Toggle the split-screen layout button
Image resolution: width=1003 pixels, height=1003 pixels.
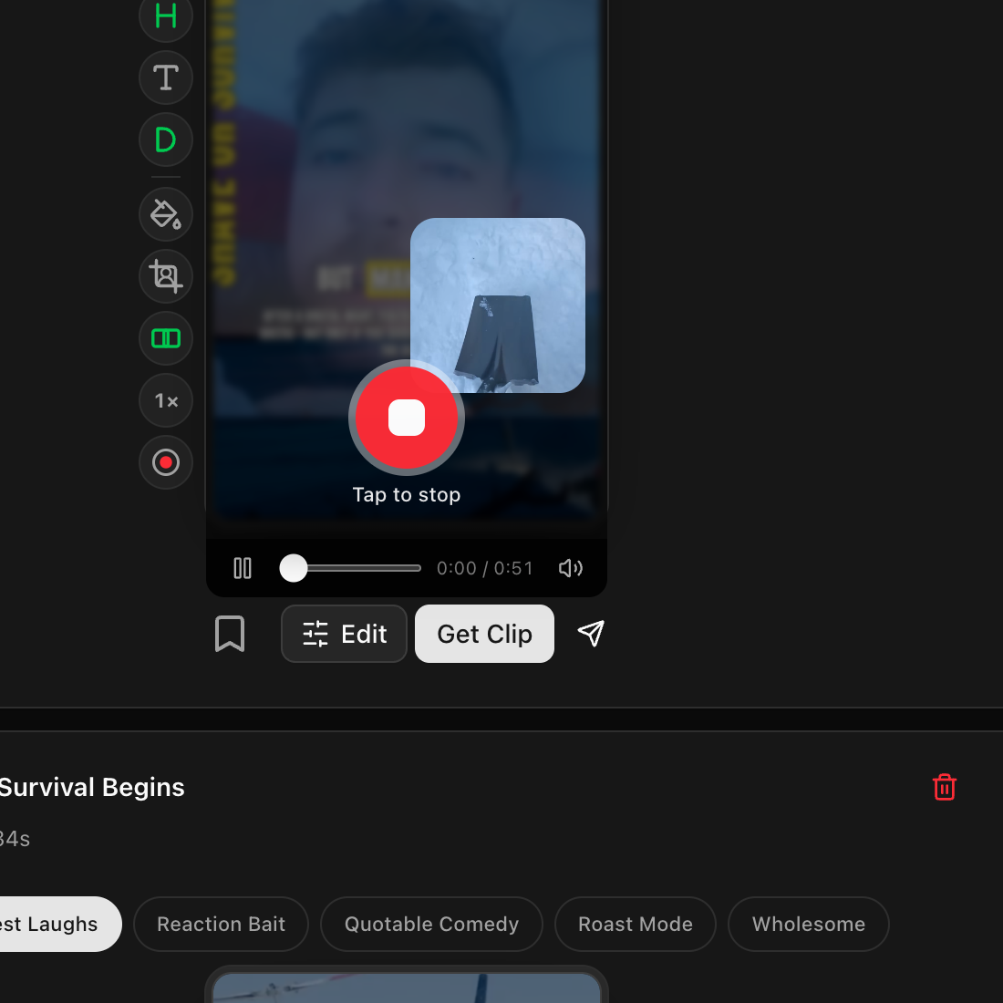pyautogui.click(x=166, y=338)
